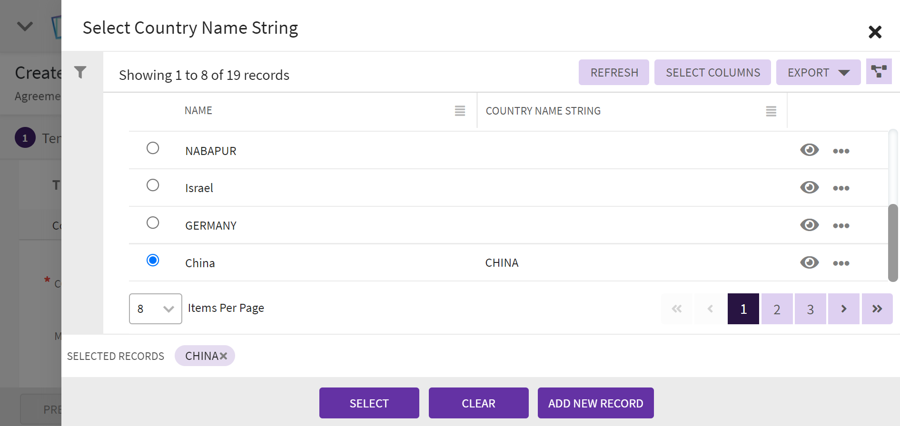Select the Israel radio button

tap(153, 185)
